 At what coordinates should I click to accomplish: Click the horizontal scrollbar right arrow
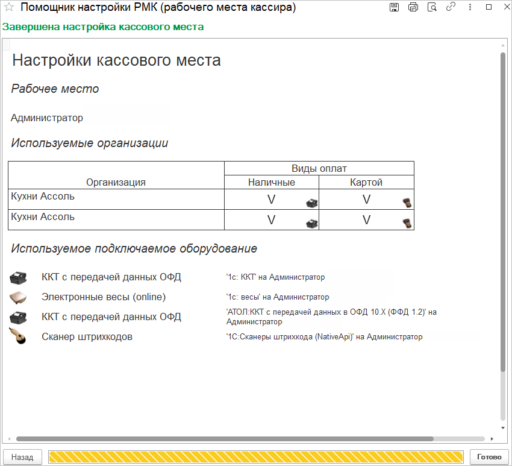click(x=492, y=439)
